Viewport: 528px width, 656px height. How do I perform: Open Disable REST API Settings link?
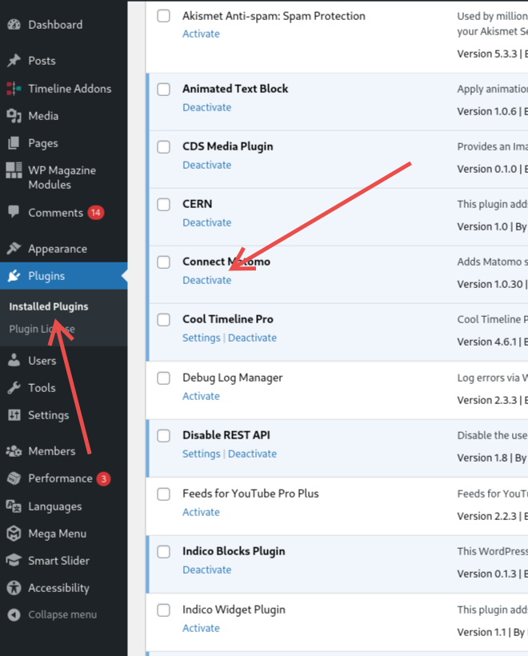[202, 454]
